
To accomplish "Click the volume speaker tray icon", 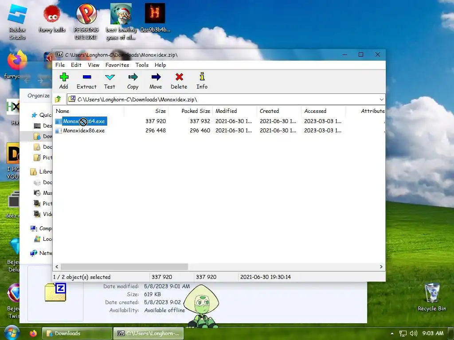I will 414,333.
